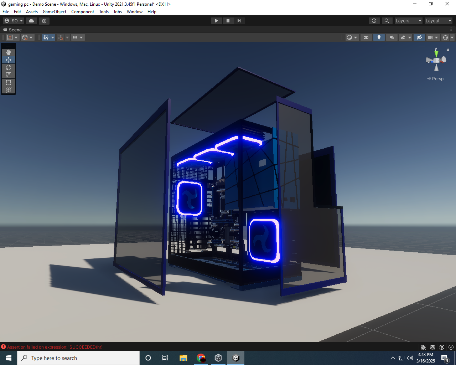Toggle scene lighting bulb
Image resolution: width=456 pixels, height=365 pixels.
(x=379, y=37)
